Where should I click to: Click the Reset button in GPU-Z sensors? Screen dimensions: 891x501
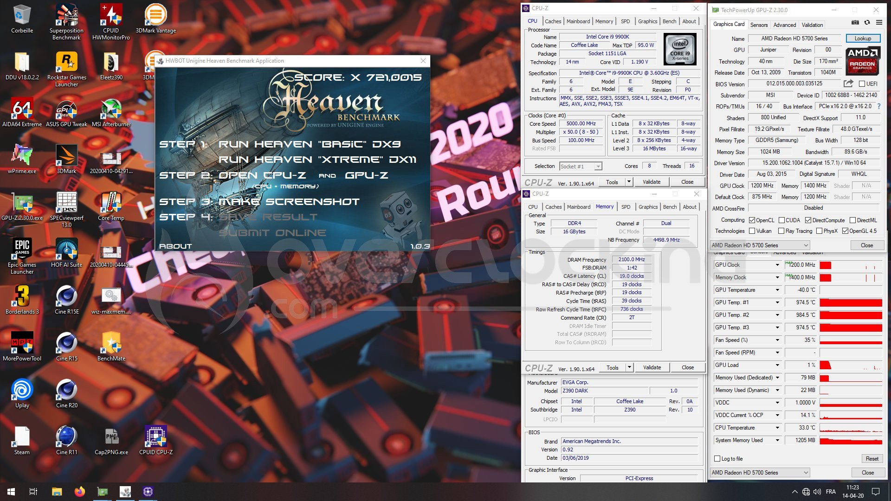[872, 459]
